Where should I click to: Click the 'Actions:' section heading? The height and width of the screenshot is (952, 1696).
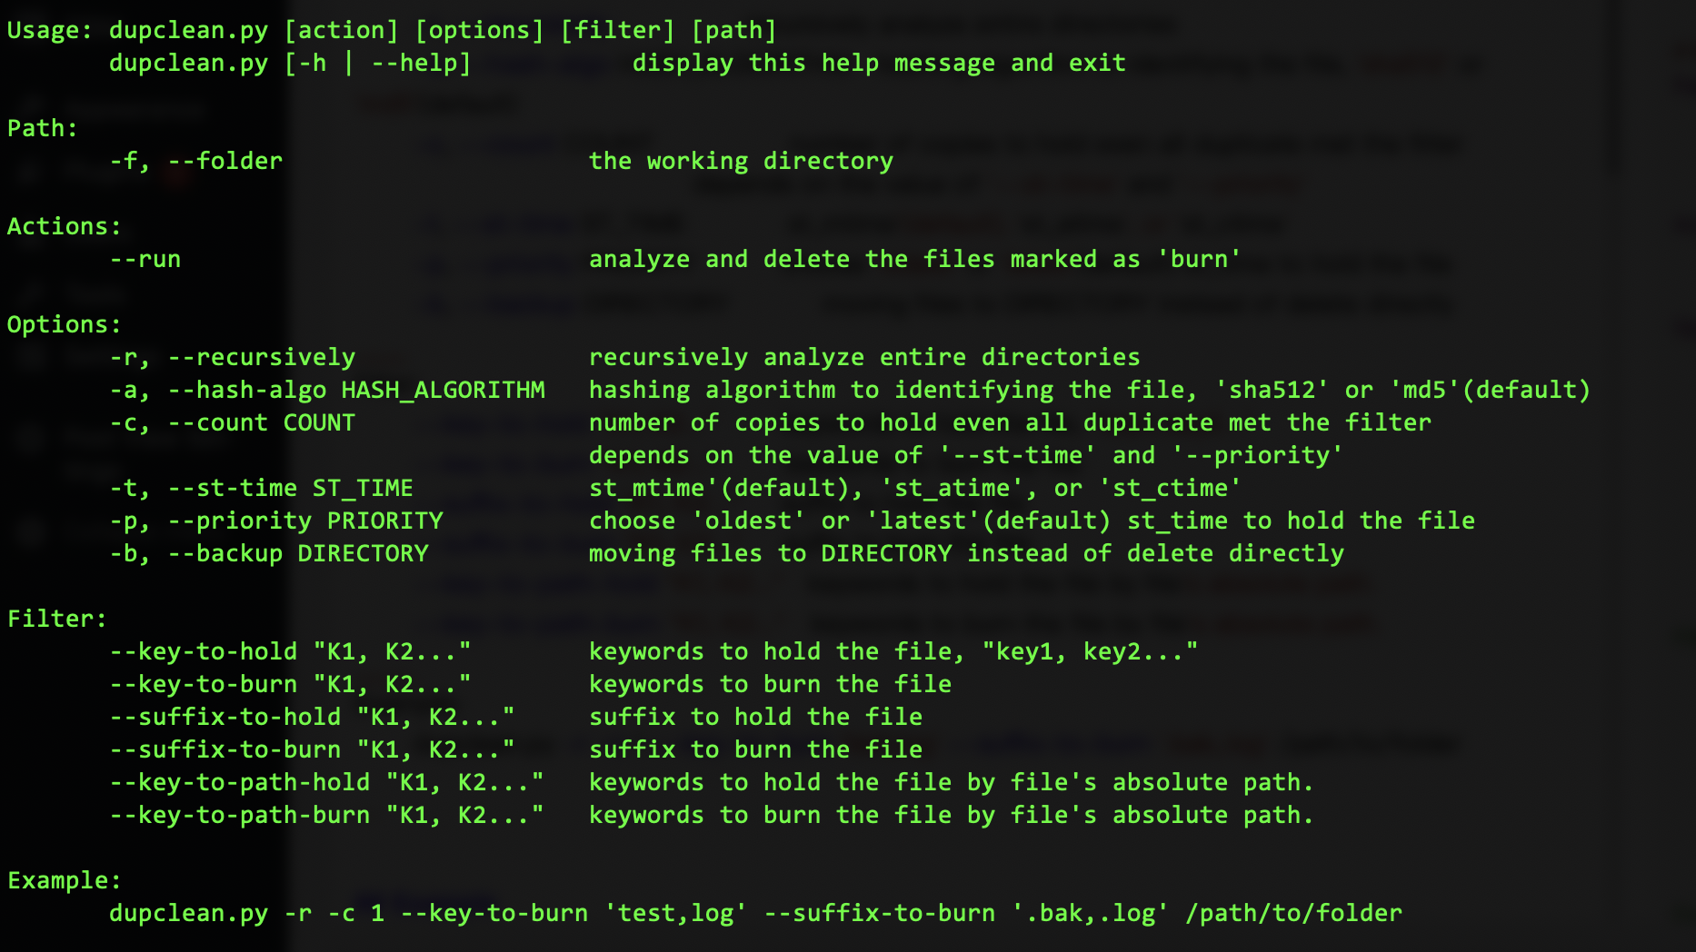click(64, 227)
